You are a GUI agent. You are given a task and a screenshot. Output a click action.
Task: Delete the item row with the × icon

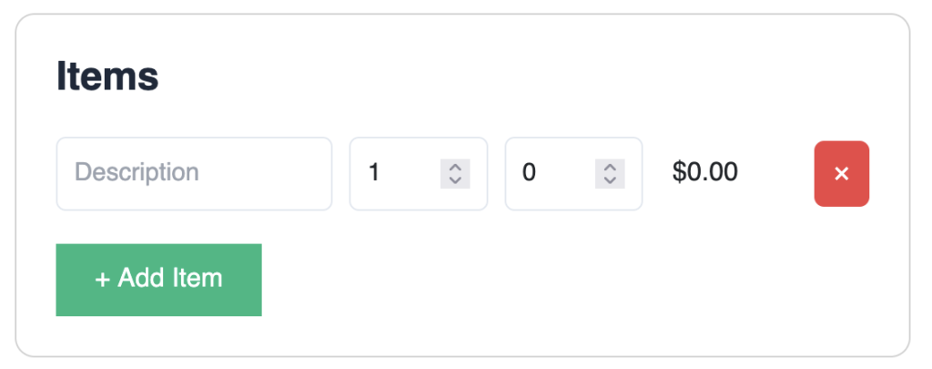(841, 174)
